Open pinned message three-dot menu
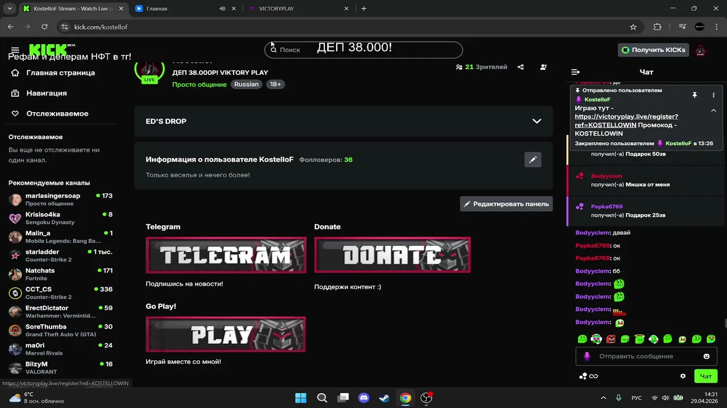727x408 pixels. pos(713,95)
